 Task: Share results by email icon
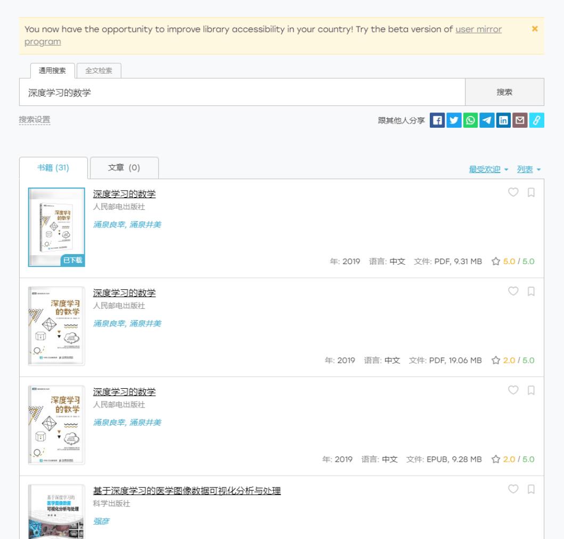[520, 120]
